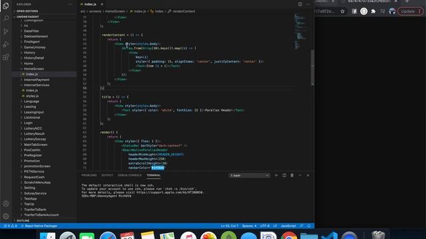Screen dimensions: 426x239
Task: Select the ScratchMenuApp folder
Action: (x=37, y=183)
